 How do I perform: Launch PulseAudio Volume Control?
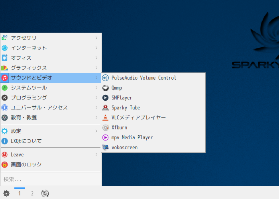(x=153, y=78)
